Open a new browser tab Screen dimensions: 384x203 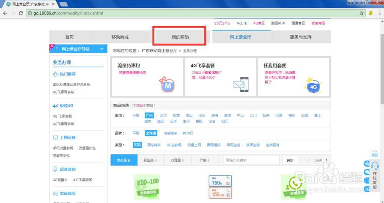coord(64,4)
